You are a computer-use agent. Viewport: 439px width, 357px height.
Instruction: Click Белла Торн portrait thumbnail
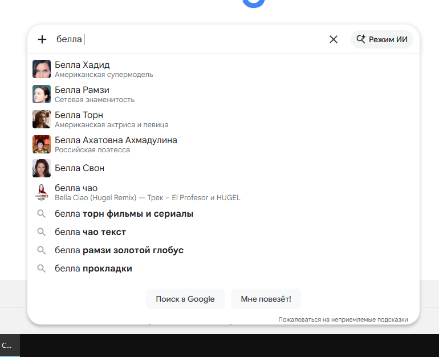tap(42, 119)
